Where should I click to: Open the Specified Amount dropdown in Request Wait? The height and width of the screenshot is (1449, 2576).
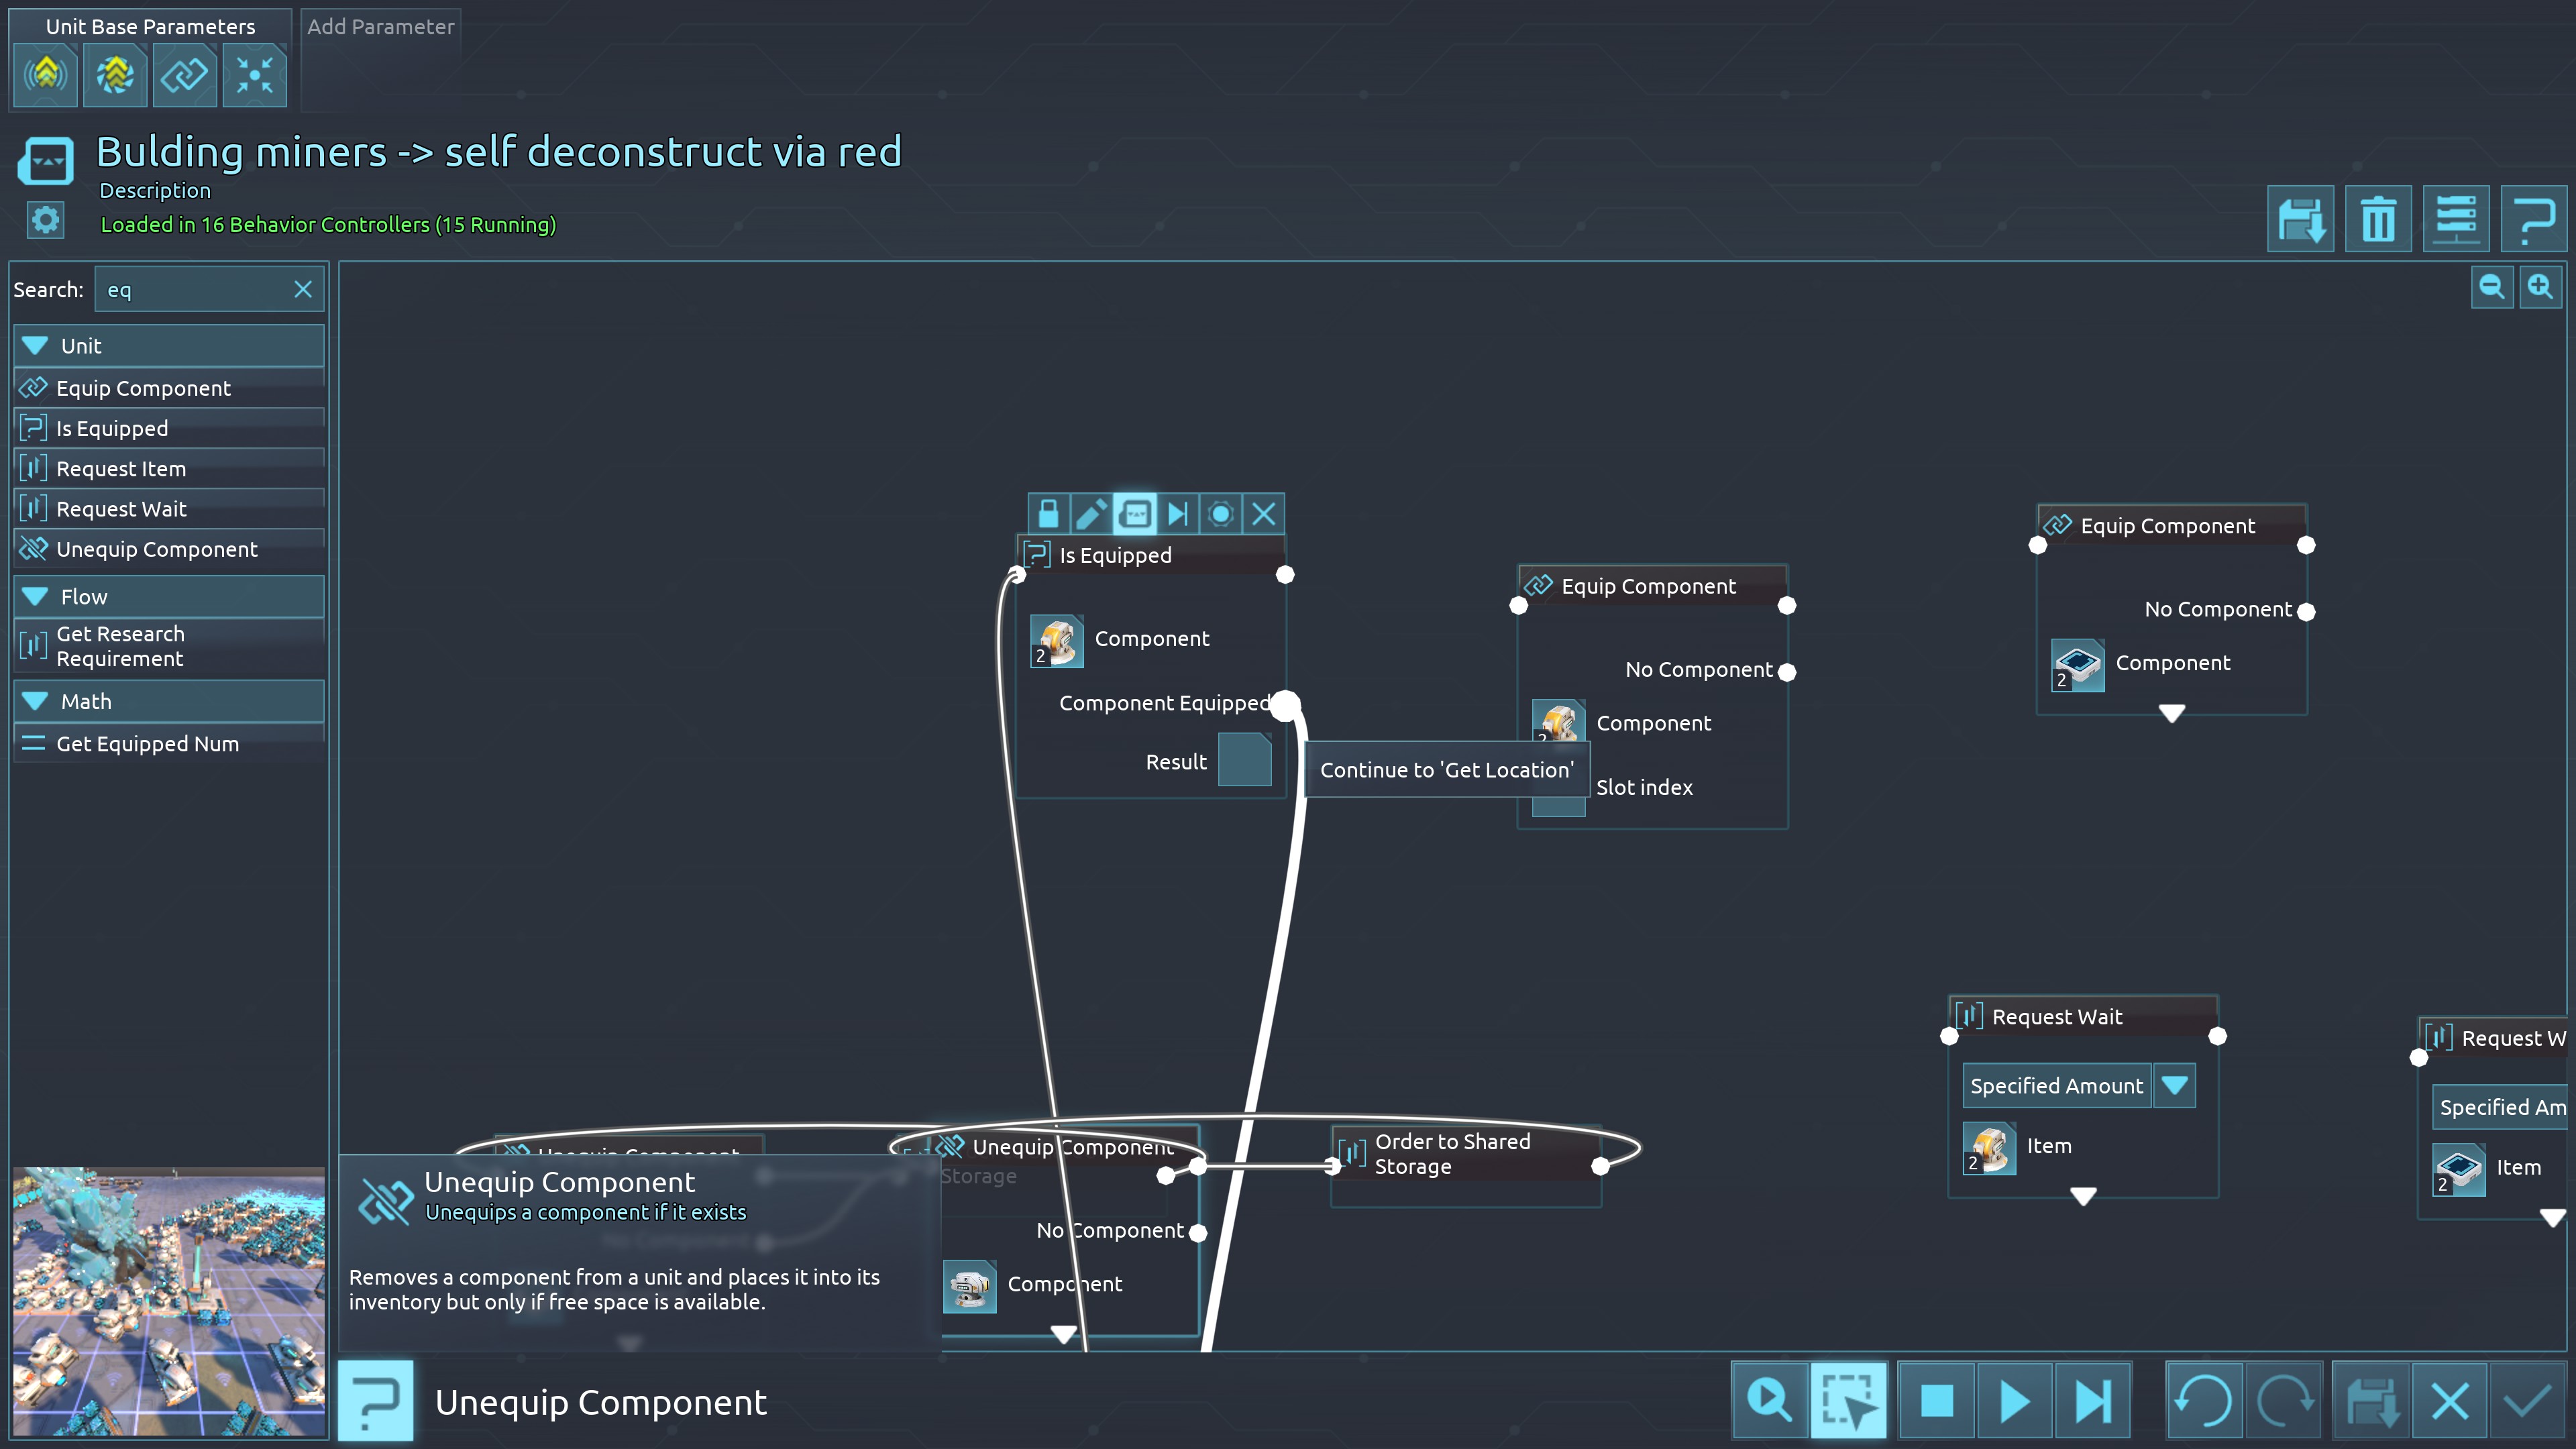pos(2174,1085)
